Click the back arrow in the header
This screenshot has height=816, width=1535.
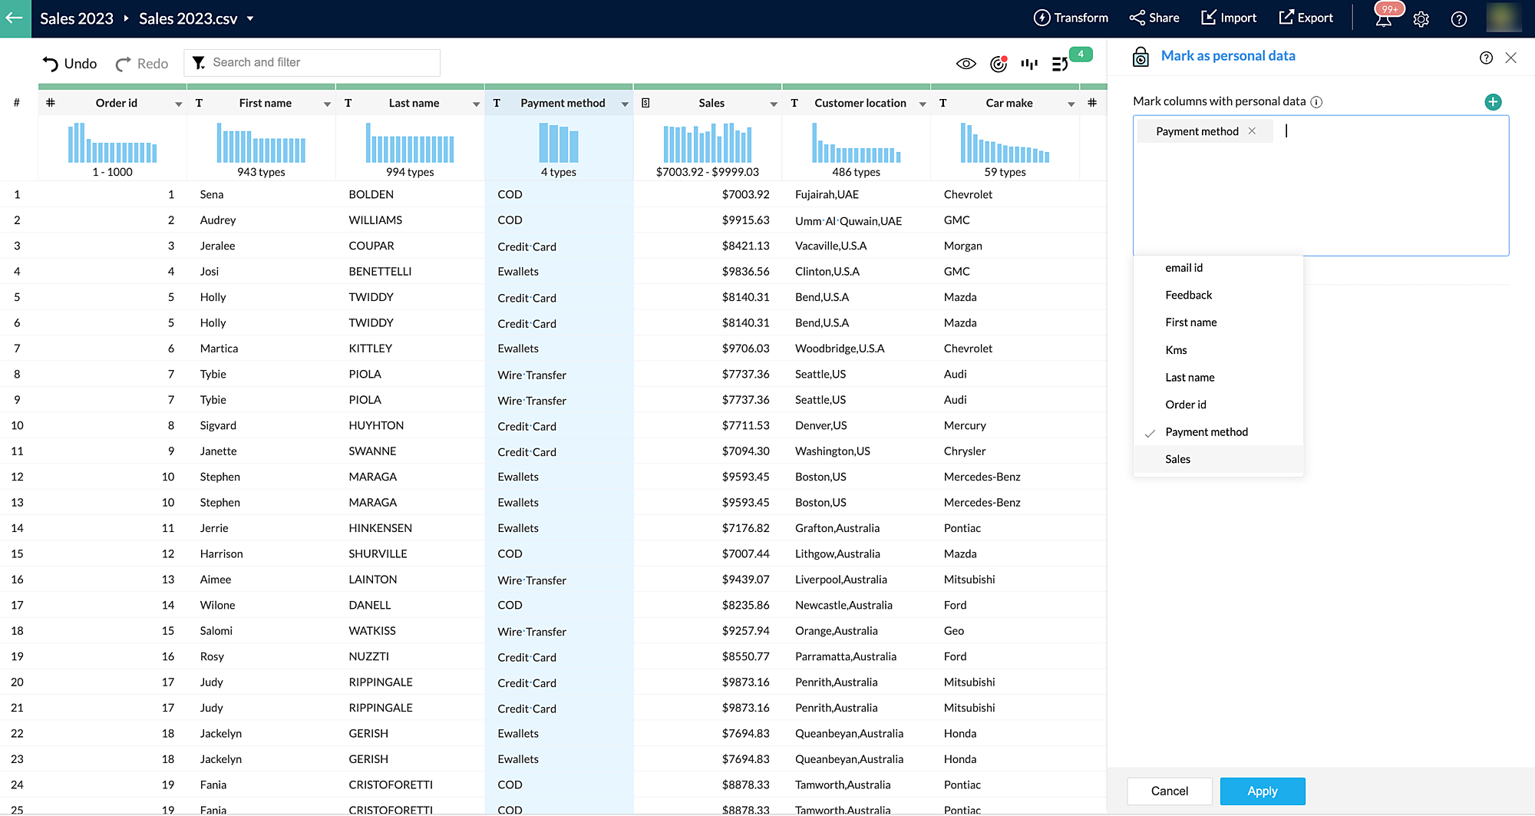pyautogui.click(x=15, y=18)
